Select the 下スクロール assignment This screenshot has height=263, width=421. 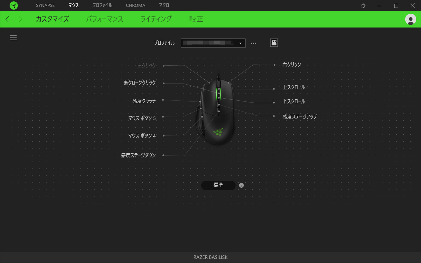pos(294,102)
